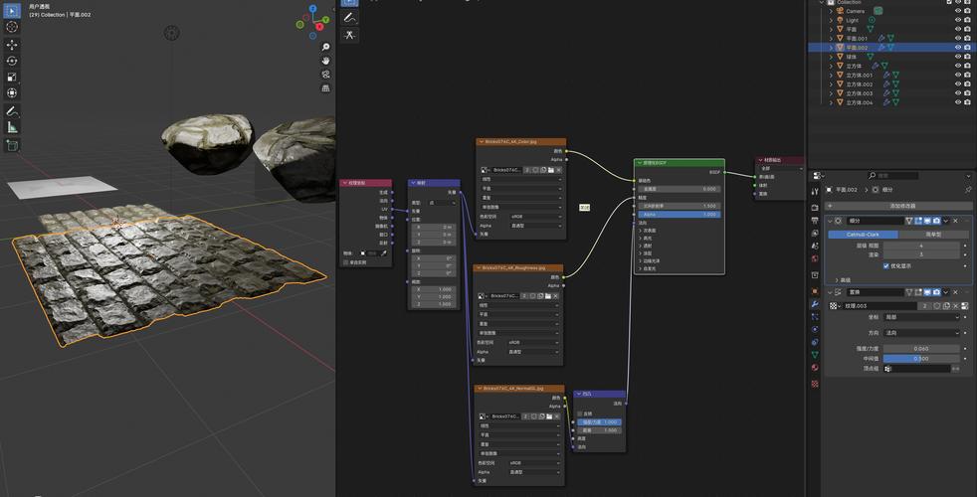Toggle camera view with the camera icon
This screenshot has height=497, width=977.
coord(325,75)
